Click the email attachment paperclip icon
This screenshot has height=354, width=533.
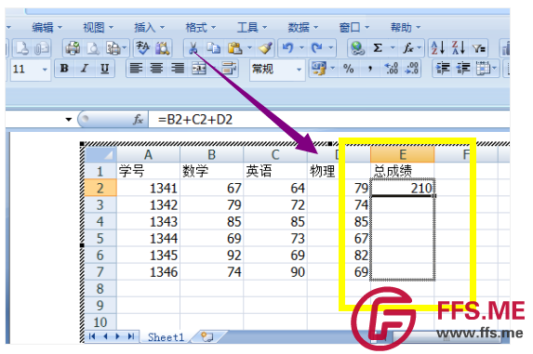coord(42,48)
